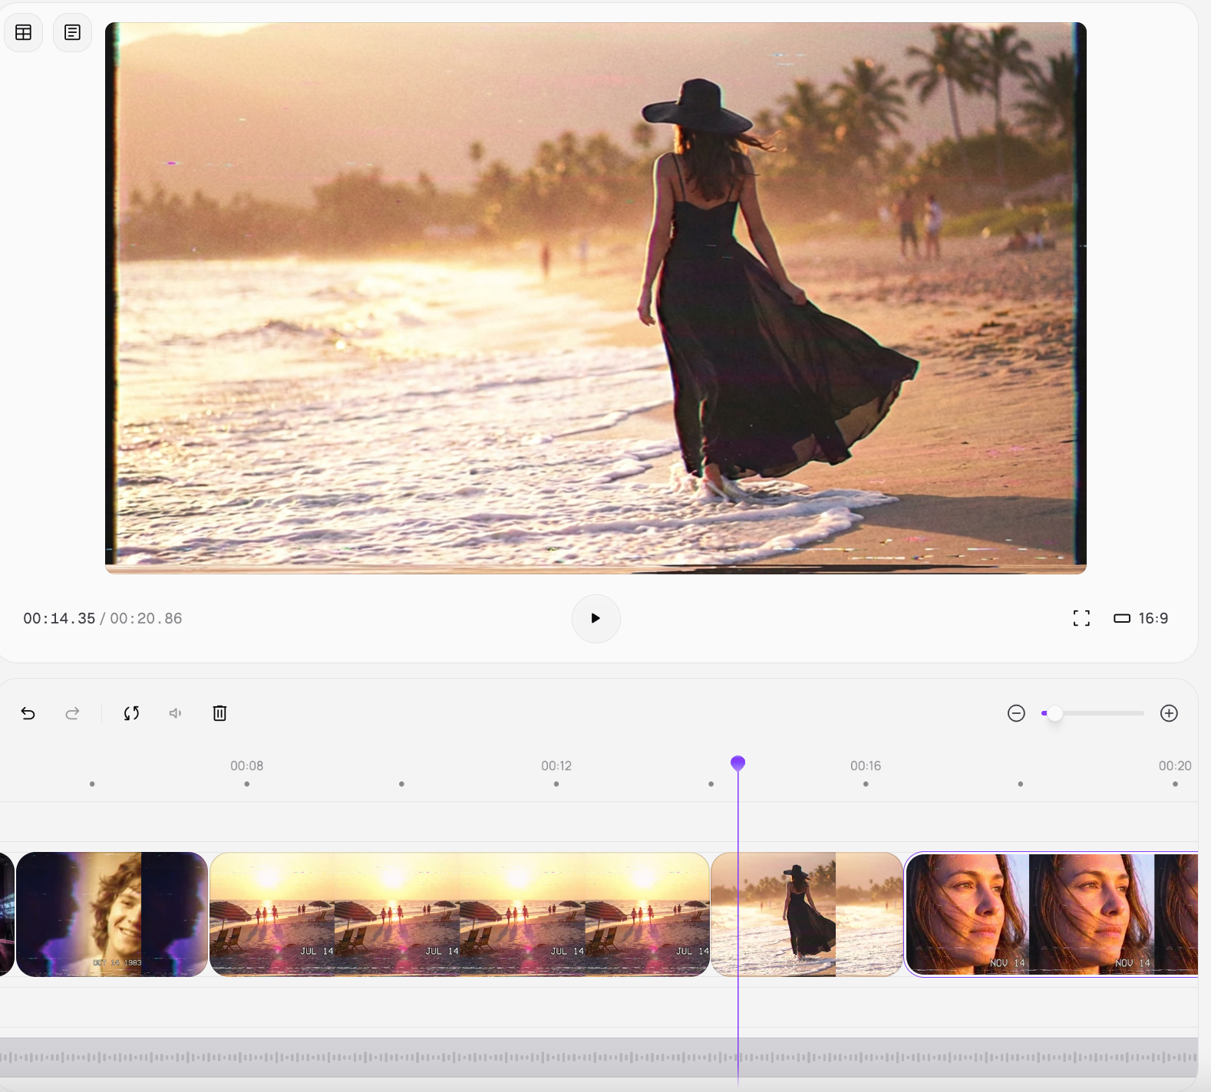Zoom in the timeline with plus icon
This screenshot has width=1211, height=1092.
(x=1169, y=713)
